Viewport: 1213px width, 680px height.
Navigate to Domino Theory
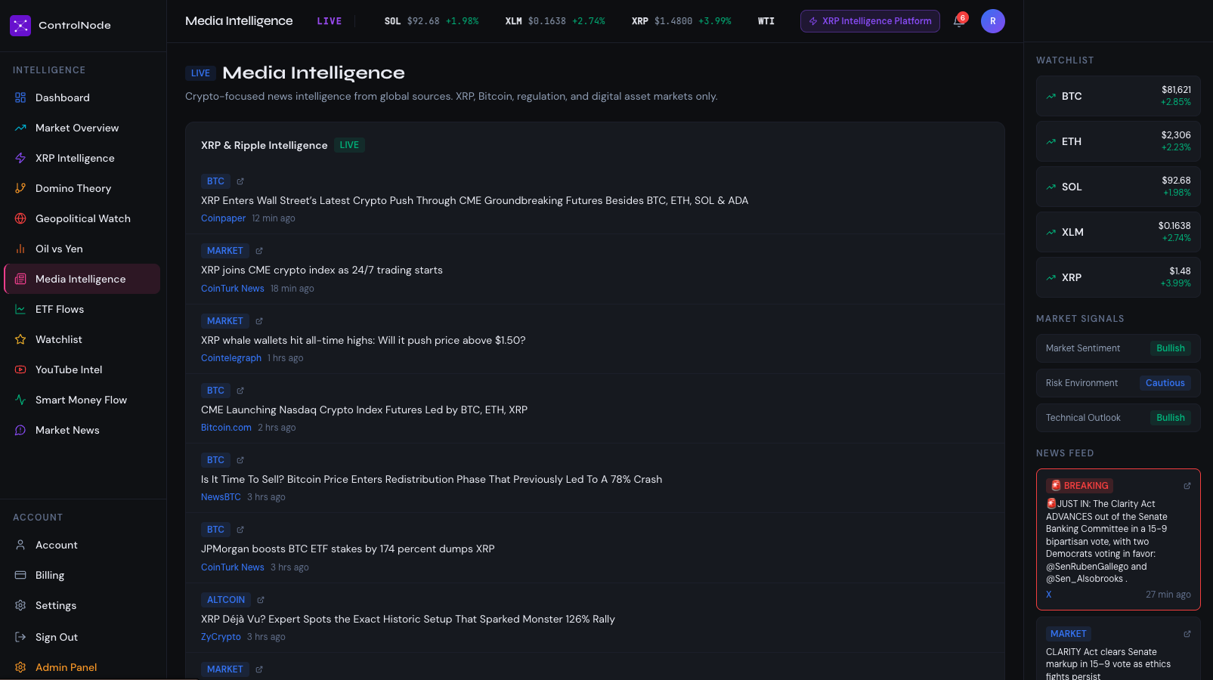click(82, 188)
